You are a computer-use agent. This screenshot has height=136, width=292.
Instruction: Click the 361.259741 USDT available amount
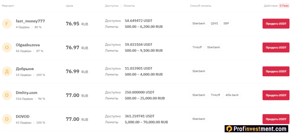pyautogui.click(x=140, y=116)
